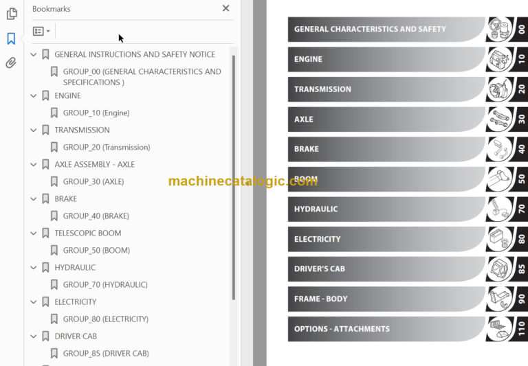
Task: Open GROUP_50 (BOOM) bookmark
Action: pos(97,250)
